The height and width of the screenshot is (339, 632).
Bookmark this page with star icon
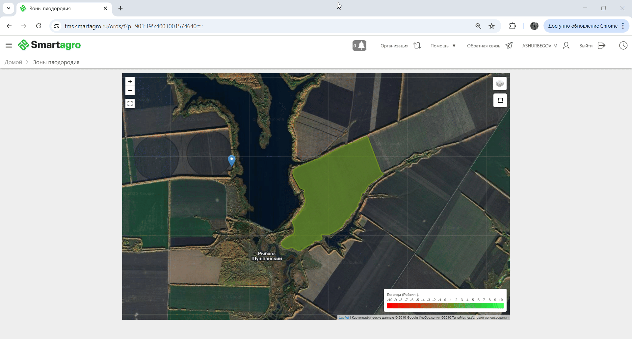pyautogui.click(x=491, y=26)
